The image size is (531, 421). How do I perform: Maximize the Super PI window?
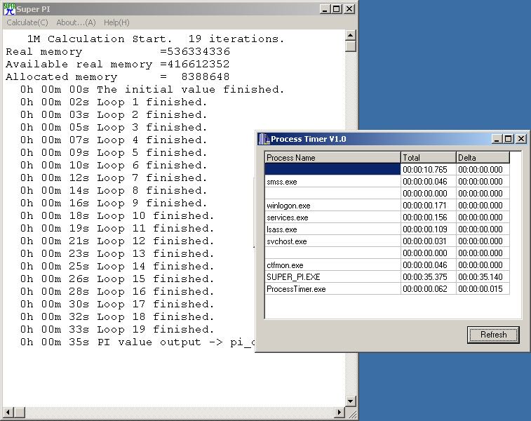[x=336, y=9]
